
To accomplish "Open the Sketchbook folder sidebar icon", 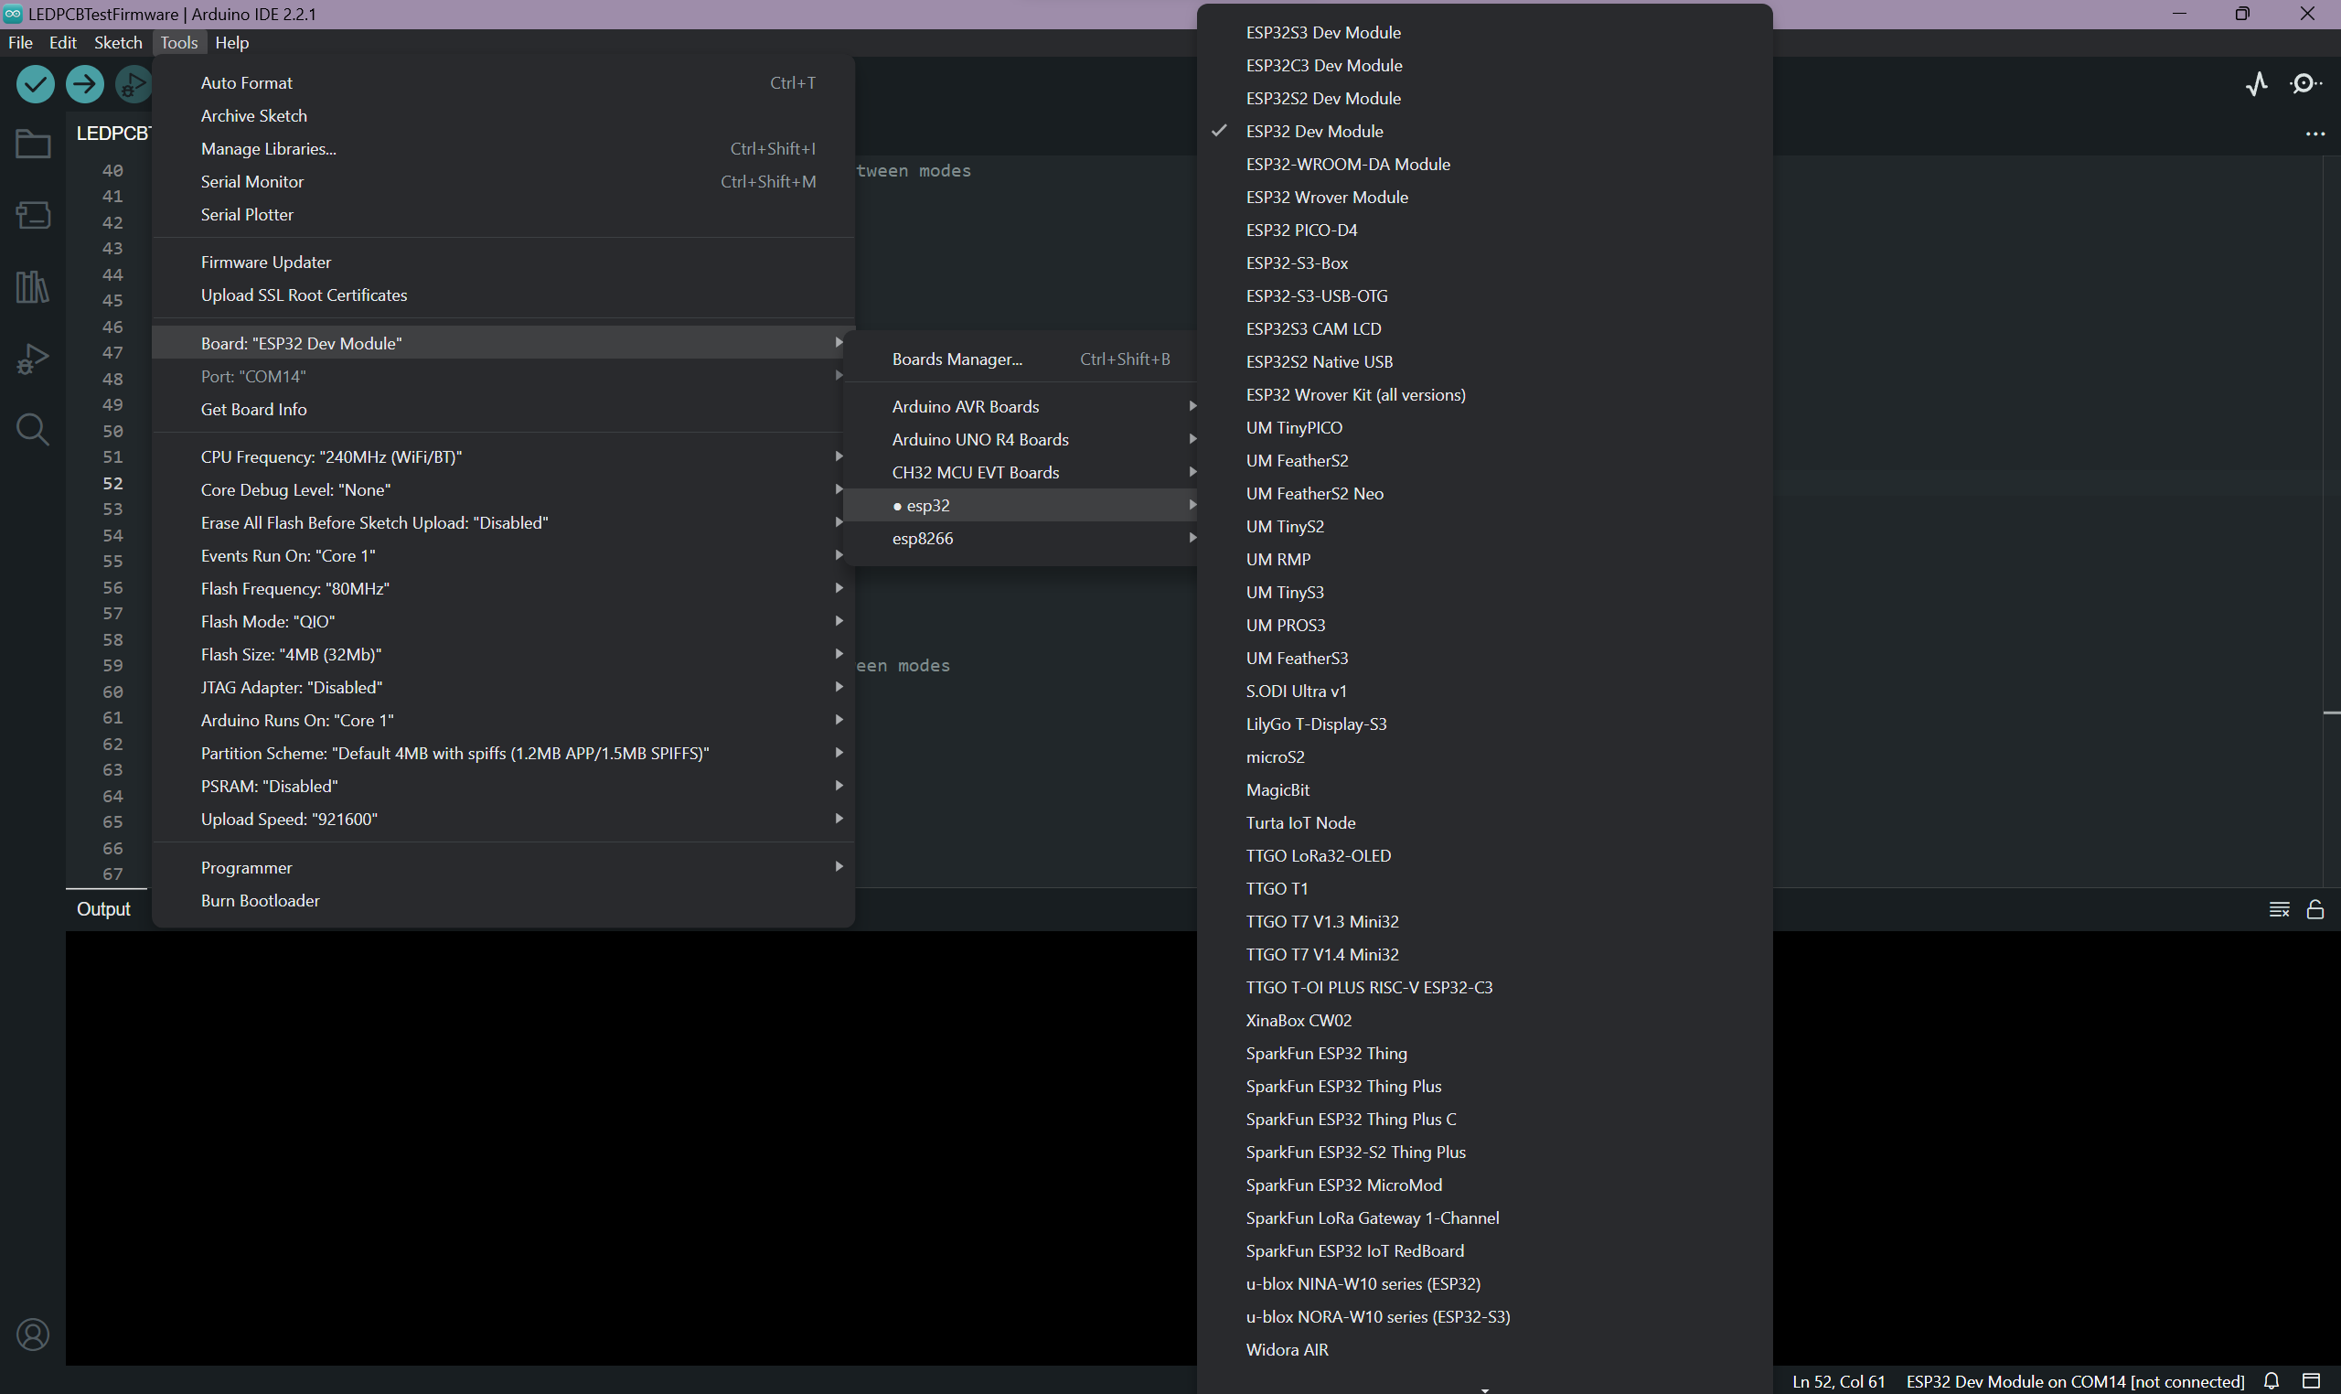I will 33,144.
